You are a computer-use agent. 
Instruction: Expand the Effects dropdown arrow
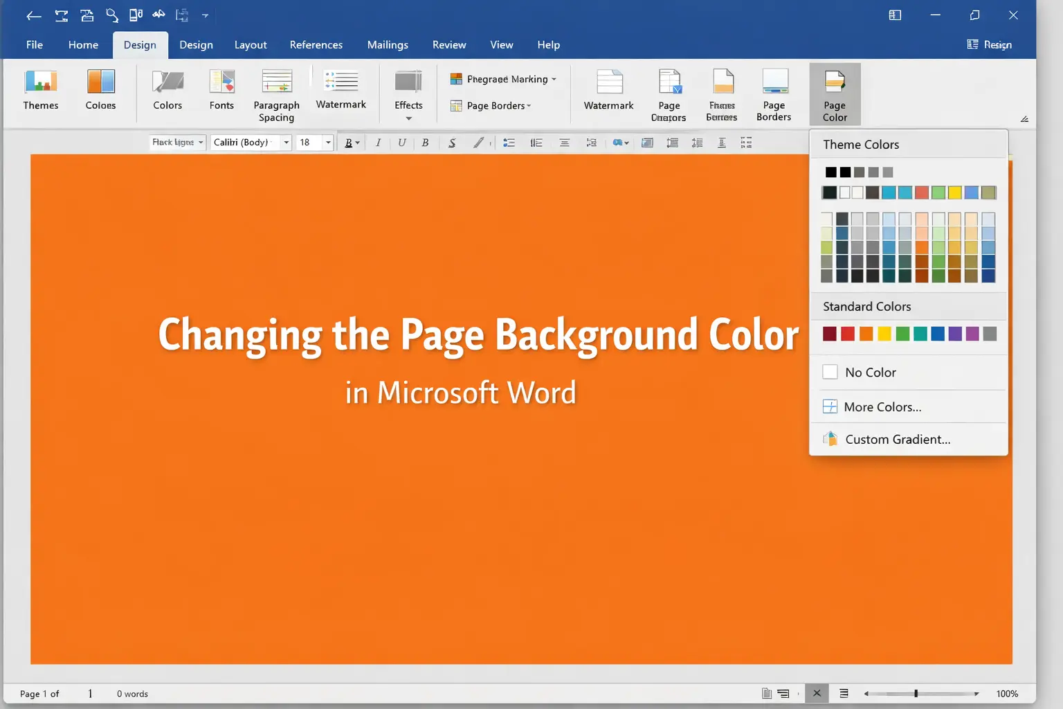pos(408,118)
